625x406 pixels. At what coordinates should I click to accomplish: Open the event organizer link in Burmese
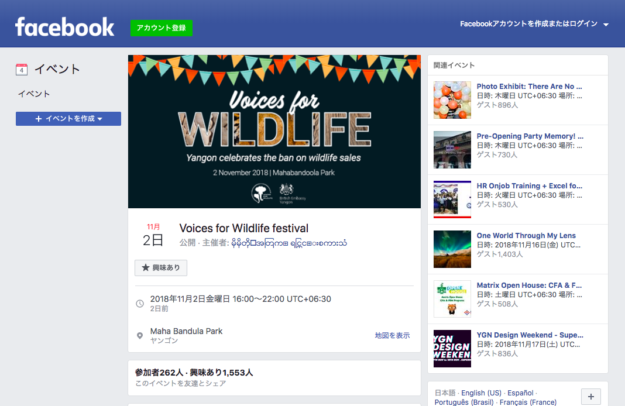[289, 243]
